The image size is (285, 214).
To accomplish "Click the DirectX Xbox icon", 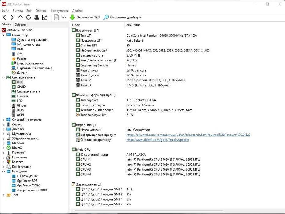I will 9,148.
